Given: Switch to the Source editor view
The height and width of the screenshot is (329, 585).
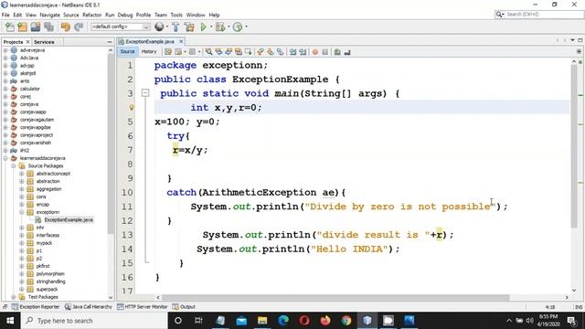Looking at the screenshot, I should (x=127, y=51).
